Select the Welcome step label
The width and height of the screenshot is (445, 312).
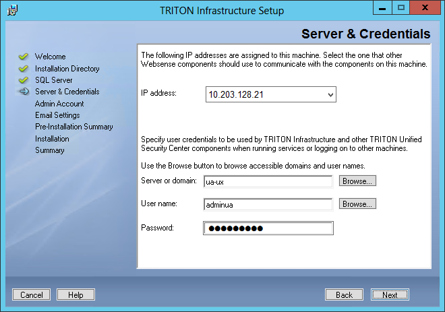tap(51, 57)
